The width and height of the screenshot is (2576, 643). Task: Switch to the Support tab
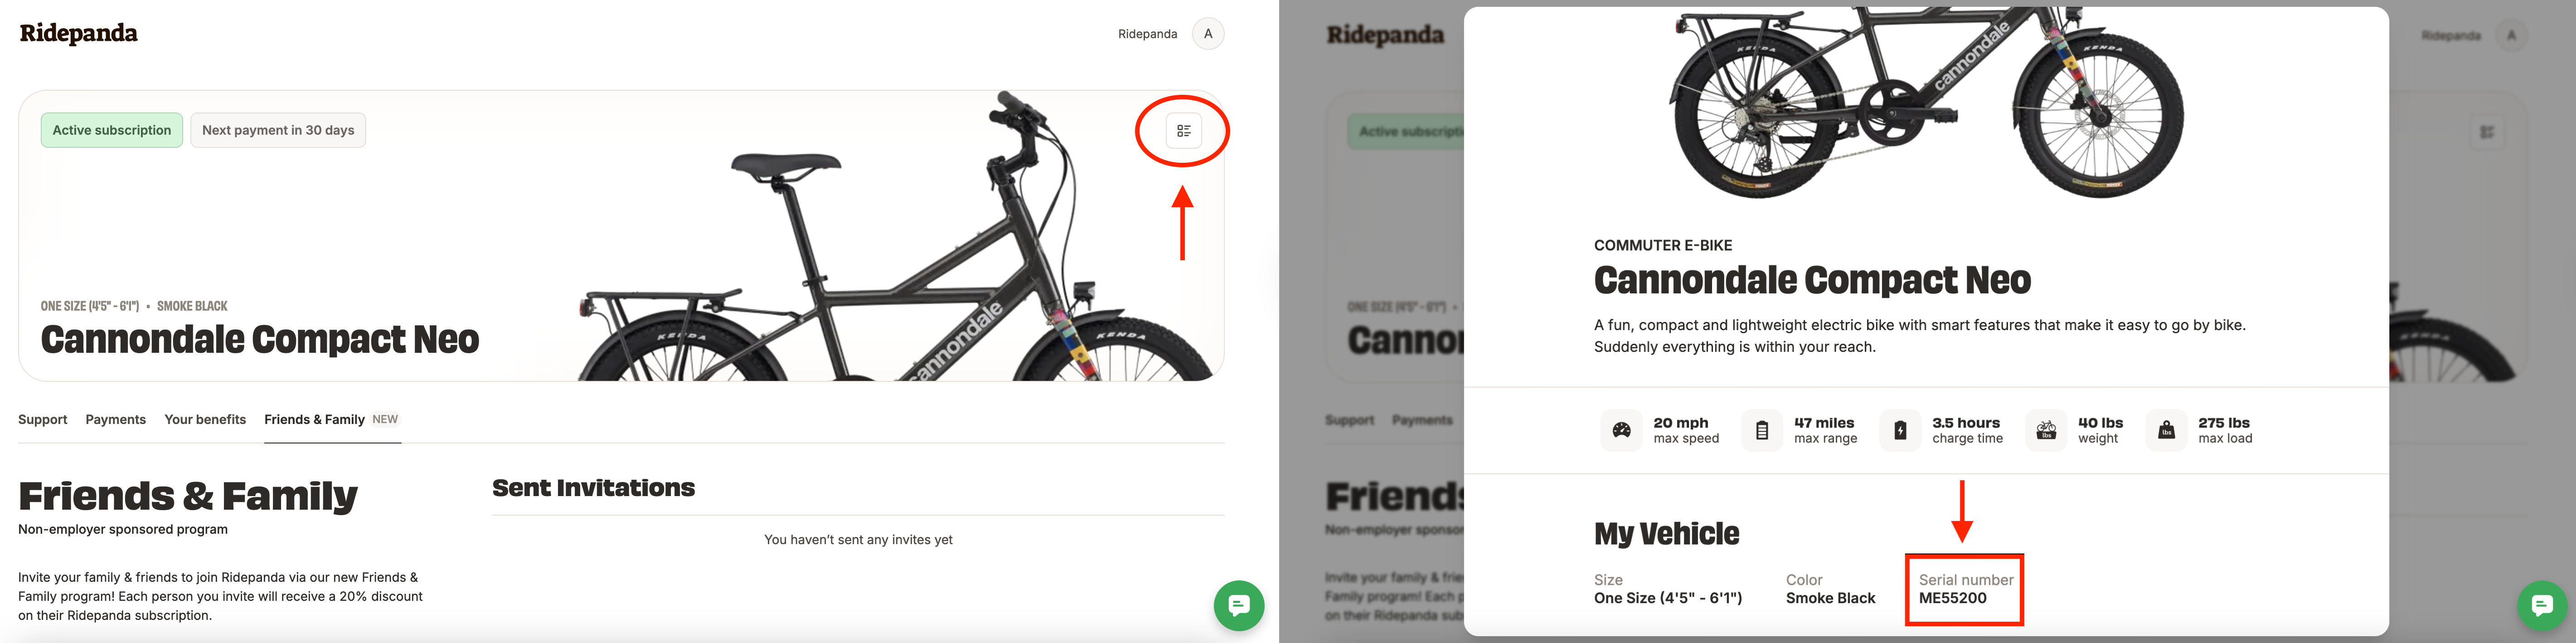pyautogui.click(x=43, y=419)
